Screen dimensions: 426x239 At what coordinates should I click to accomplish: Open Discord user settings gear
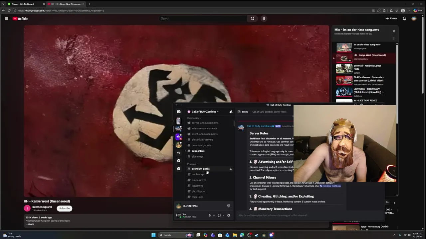tap(228, 215)
